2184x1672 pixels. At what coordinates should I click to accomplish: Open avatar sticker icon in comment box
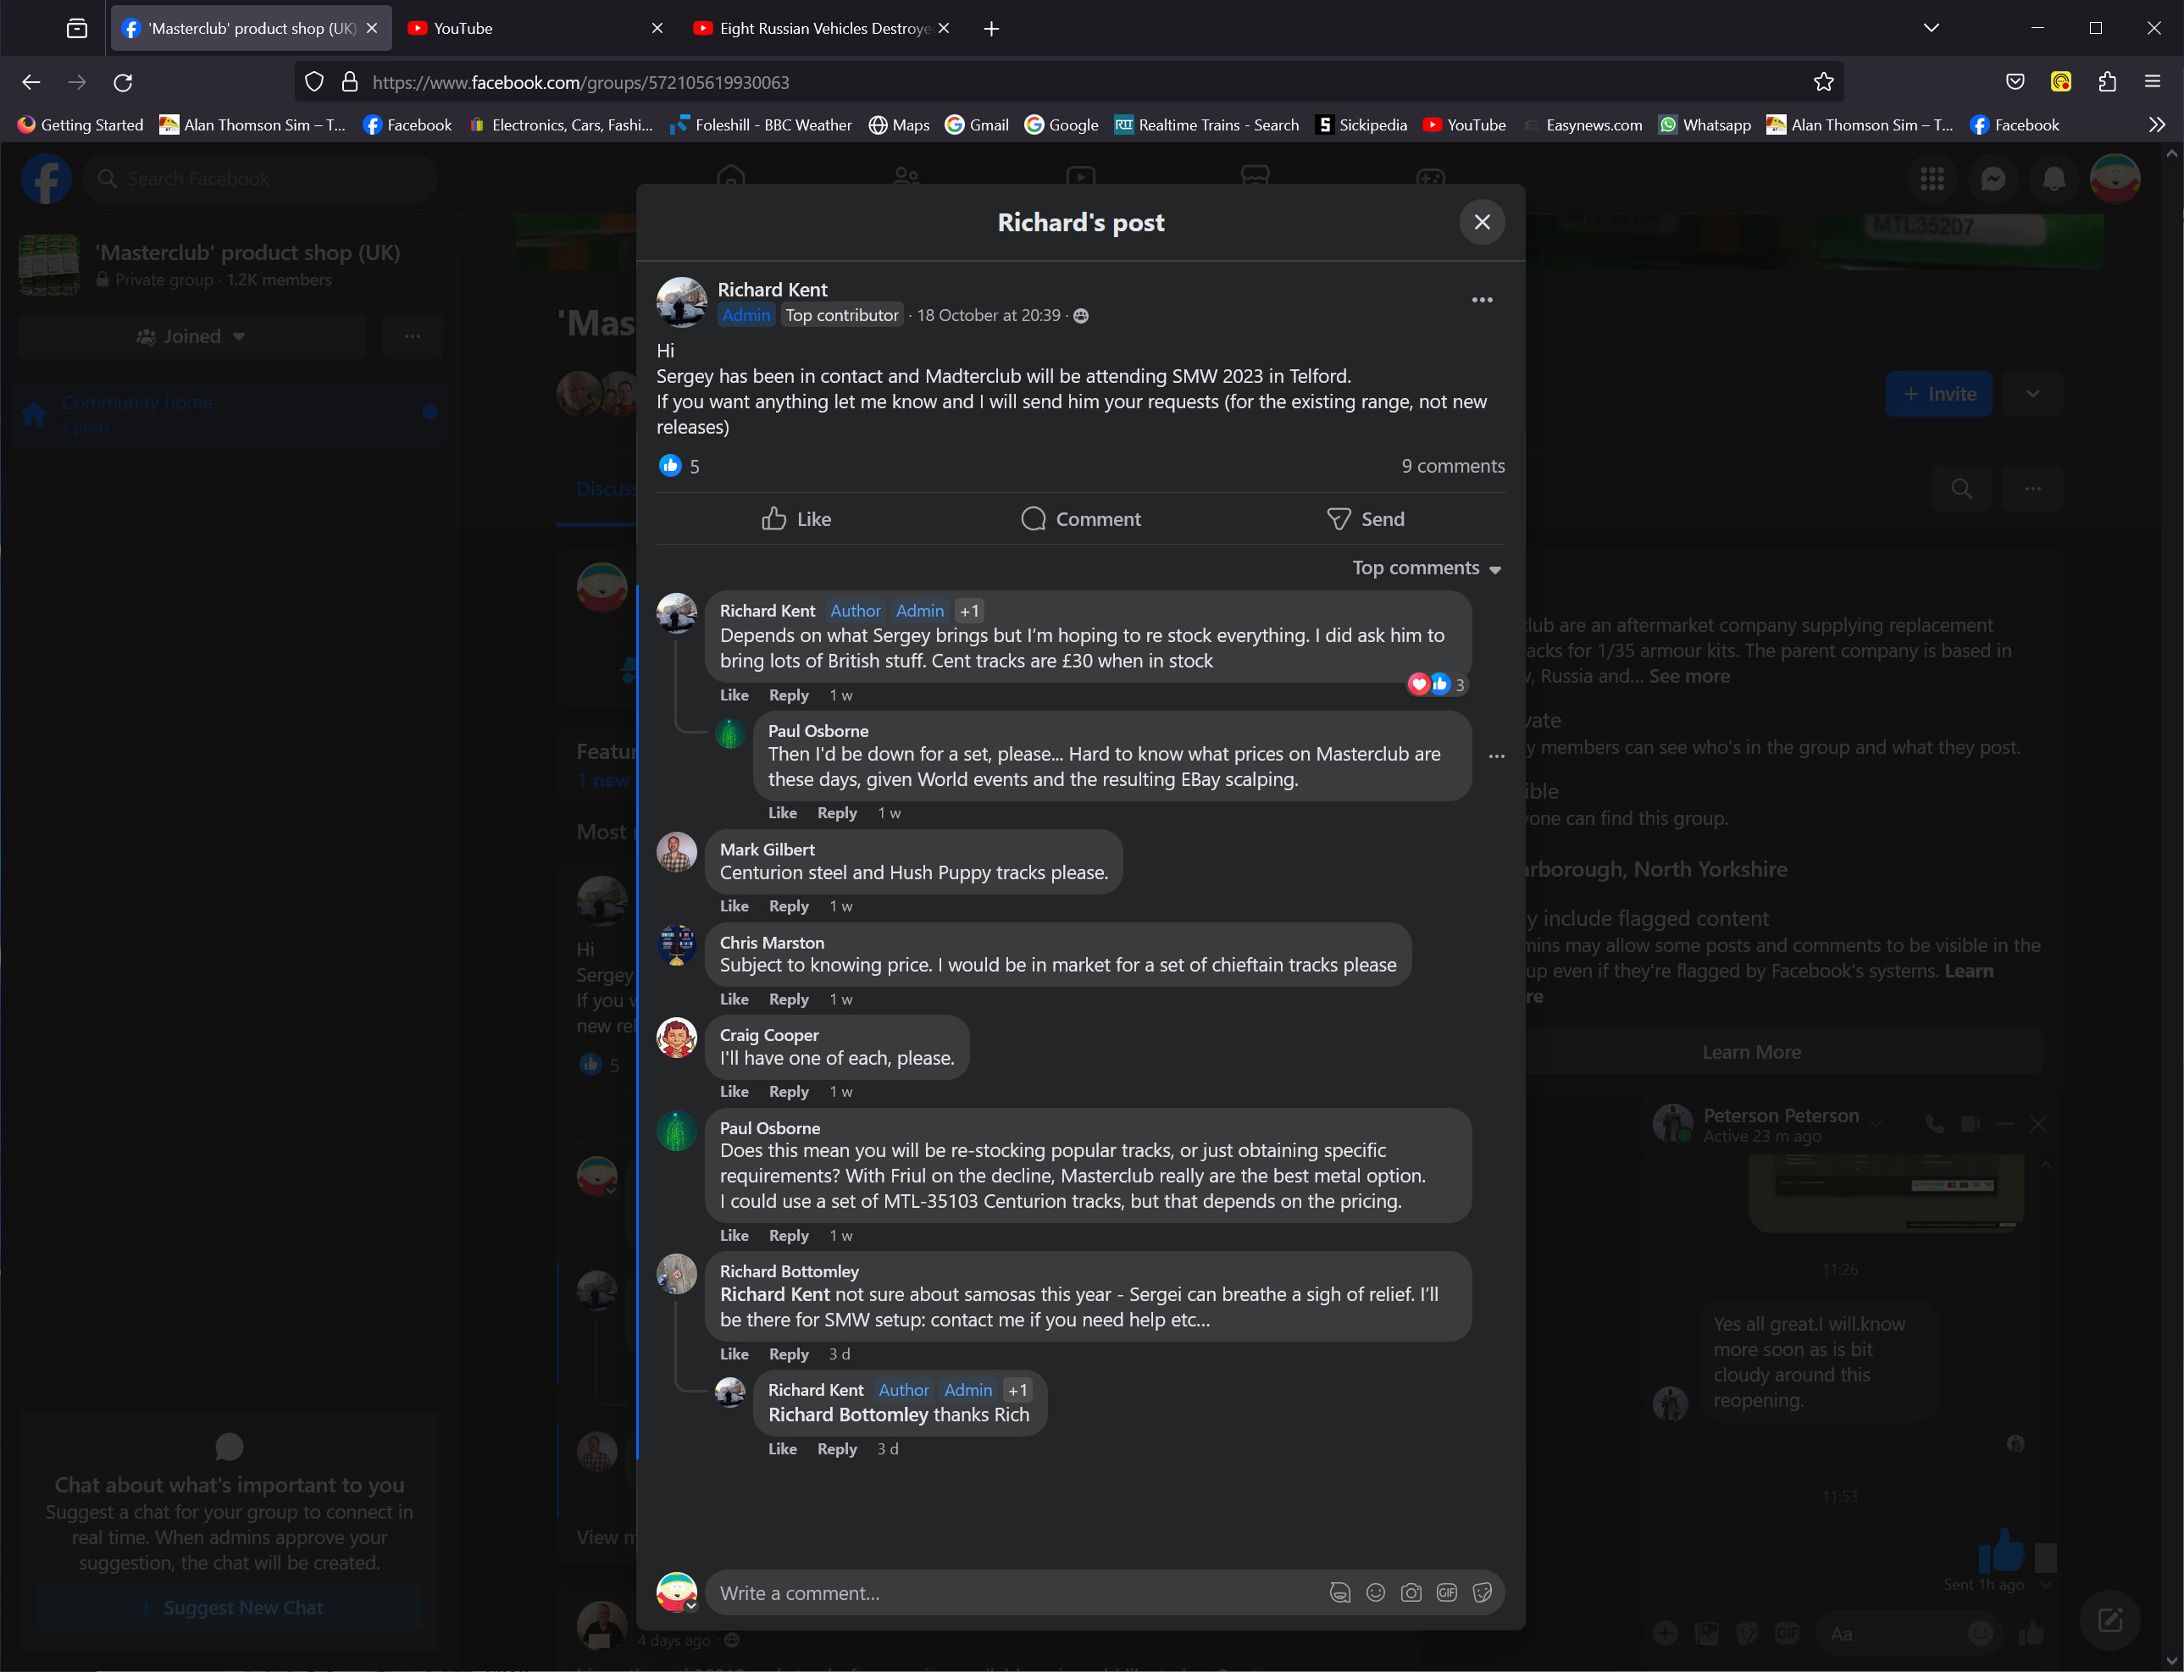click(1340, 1592)
